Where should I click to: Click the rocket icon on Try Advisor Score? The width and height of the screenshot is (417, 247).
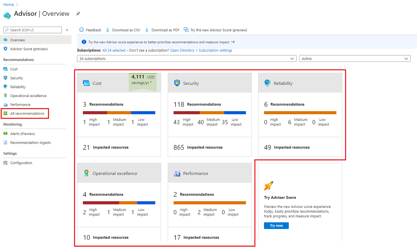[269, 186]
